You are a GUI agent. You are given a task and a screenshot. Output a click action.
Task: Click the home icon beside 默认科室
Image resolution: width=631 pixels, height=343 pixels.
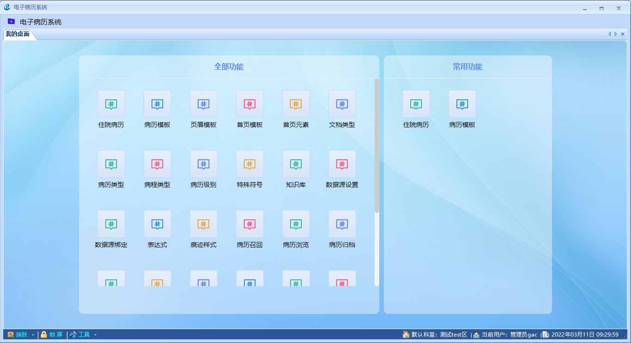406,335
